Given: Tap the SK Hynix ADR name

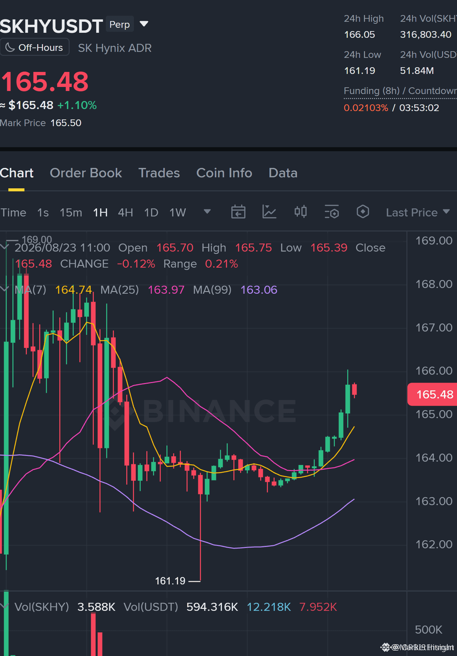Looking at the screenshot, I should point(115,48).
